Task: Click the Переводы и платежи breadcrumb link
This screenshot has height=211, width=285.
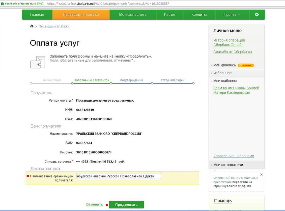Action: point(54,26)
